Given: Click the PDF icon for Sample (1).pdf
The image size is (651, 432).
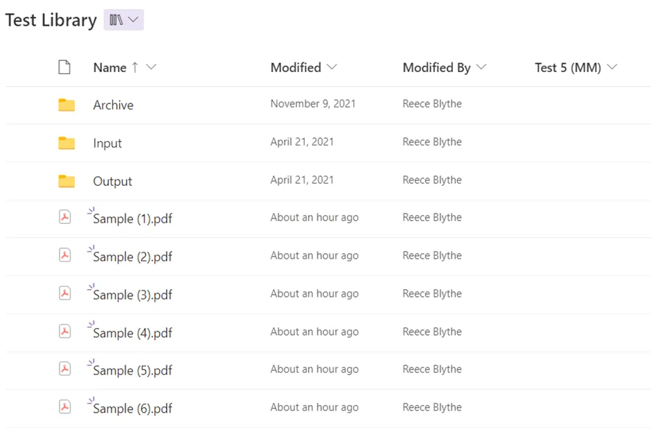Looking at the screenshot, I should 64,218.
